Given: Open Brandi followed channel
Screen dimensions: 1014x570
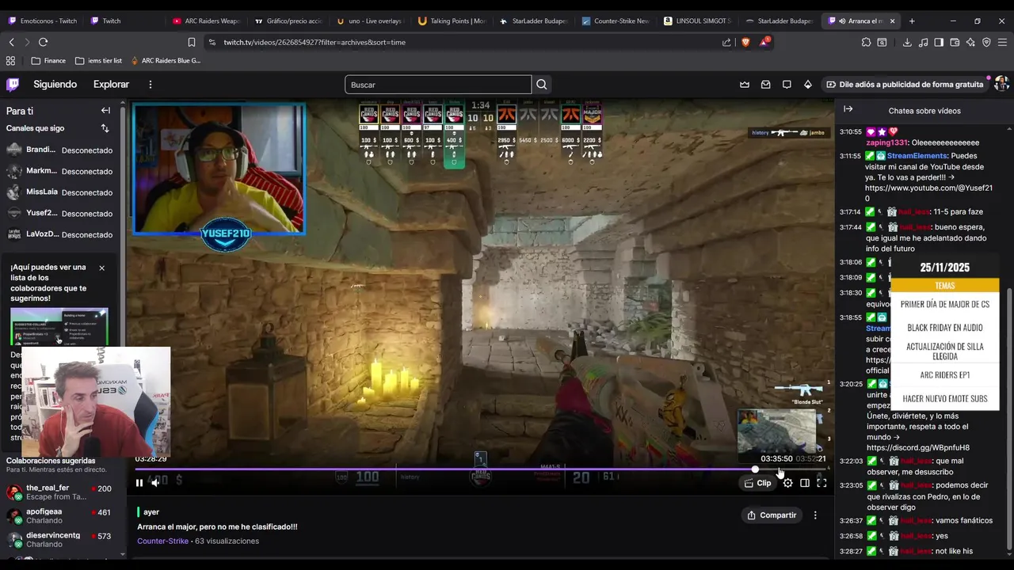Looking at the screenshot, I should pos(60,150).
